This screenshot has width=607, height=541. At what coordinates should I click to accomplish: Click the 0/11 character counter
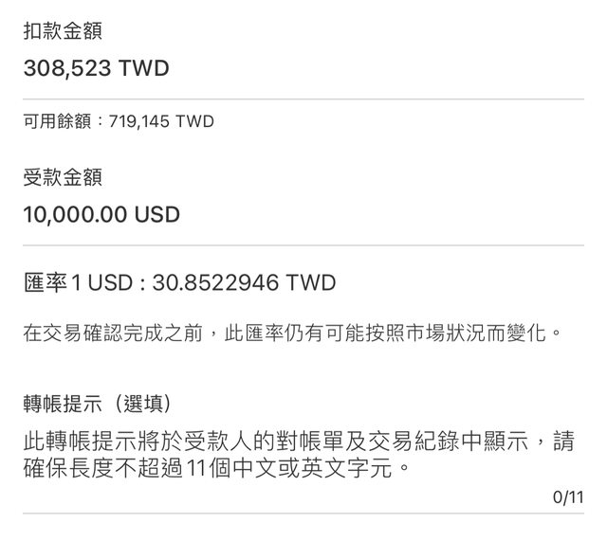[x=568, y=497]
